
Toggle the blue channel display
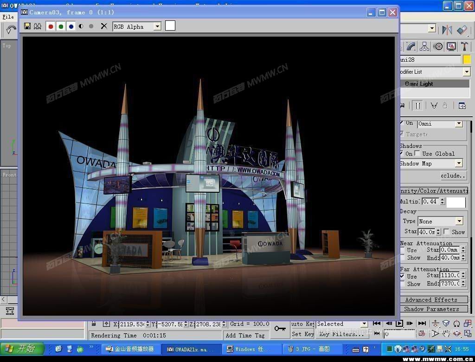point(71,26)
